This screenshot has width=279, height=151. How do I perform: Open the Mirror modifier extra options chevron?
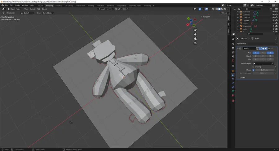269,49
